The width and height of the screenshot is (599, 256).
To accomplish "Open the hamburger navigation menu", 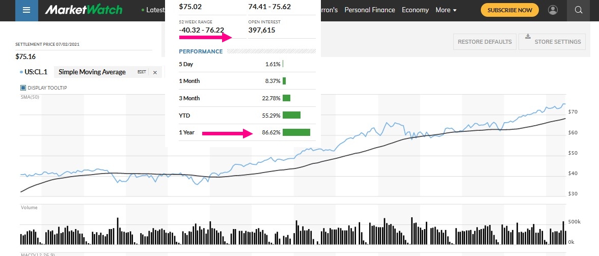I will pyautogui.click(x=26, y=10).
